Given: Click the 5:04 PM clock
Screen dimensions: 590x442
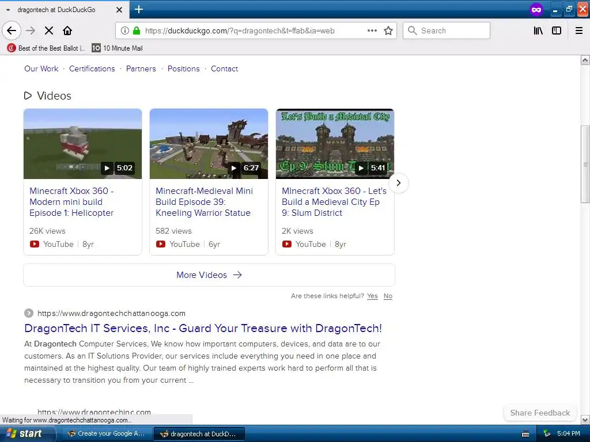Looking at the screenshot, I should click(x=569, y=433).
